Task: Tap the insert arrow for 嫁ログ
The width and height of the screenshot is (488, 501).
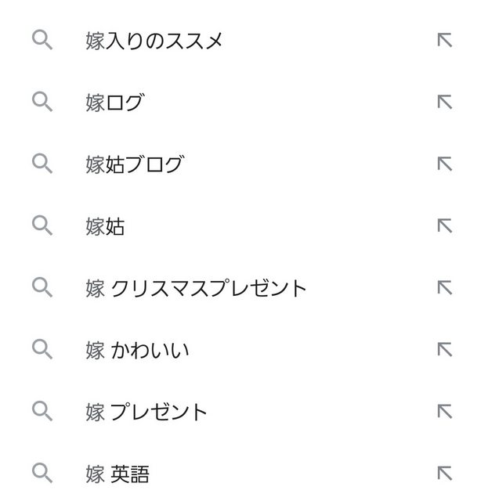Action: 445,102
